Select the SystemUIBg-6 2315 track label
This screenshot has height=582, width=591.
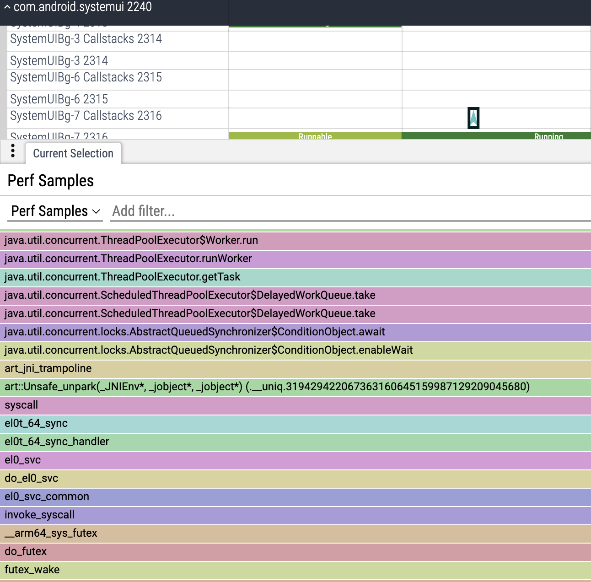coord(59,99)
